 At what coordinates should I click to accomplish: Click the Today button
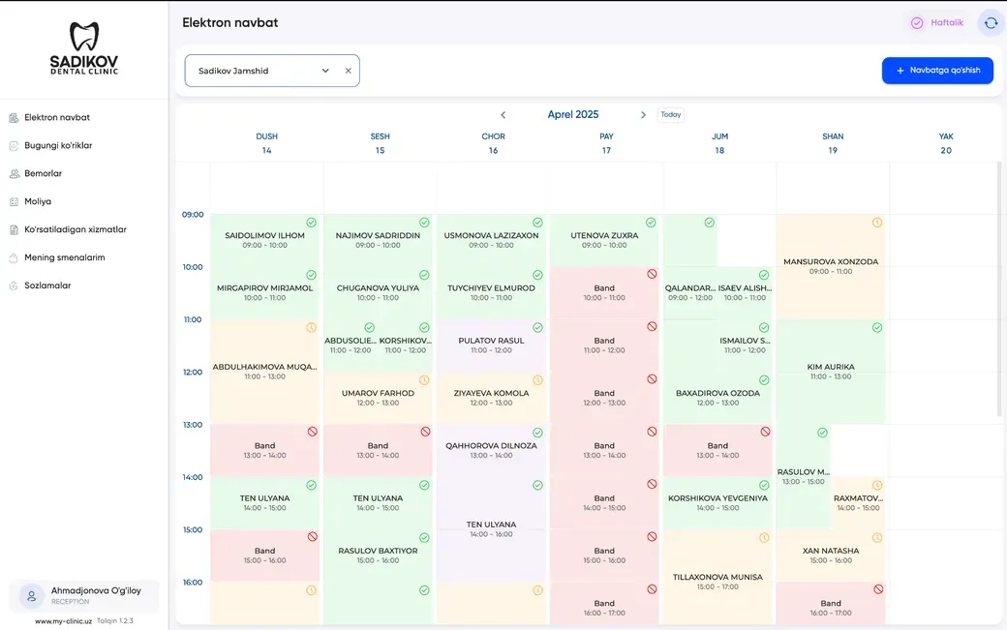pos(670,115)
